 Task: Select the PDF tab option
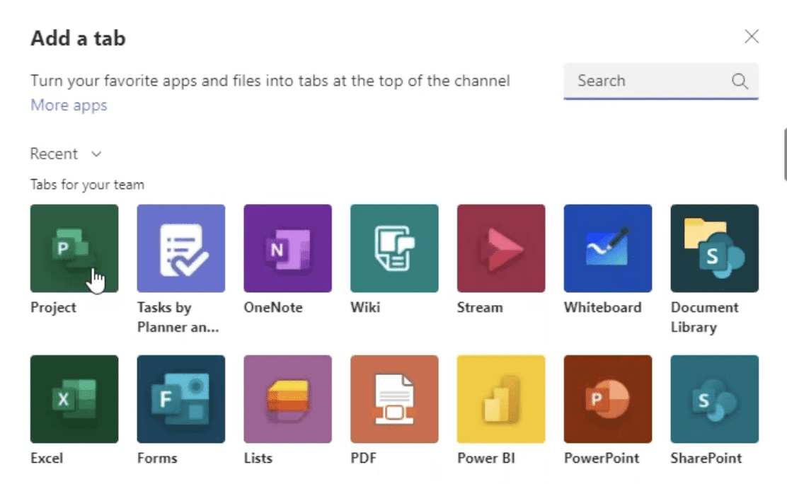click(394, 399)
